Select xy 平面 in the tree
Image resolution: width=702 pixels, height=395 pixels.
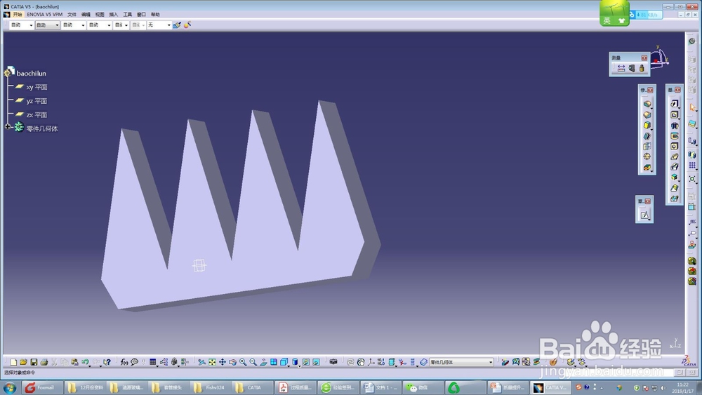[37, 87]
